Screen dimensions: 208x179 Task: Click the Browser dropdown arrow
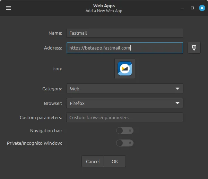click(177, 103)
